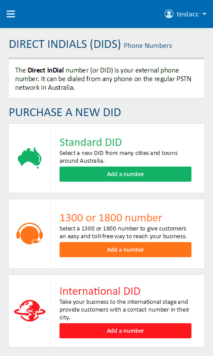
Task: Select the Direct InDial description box
Action: [106, 79]
